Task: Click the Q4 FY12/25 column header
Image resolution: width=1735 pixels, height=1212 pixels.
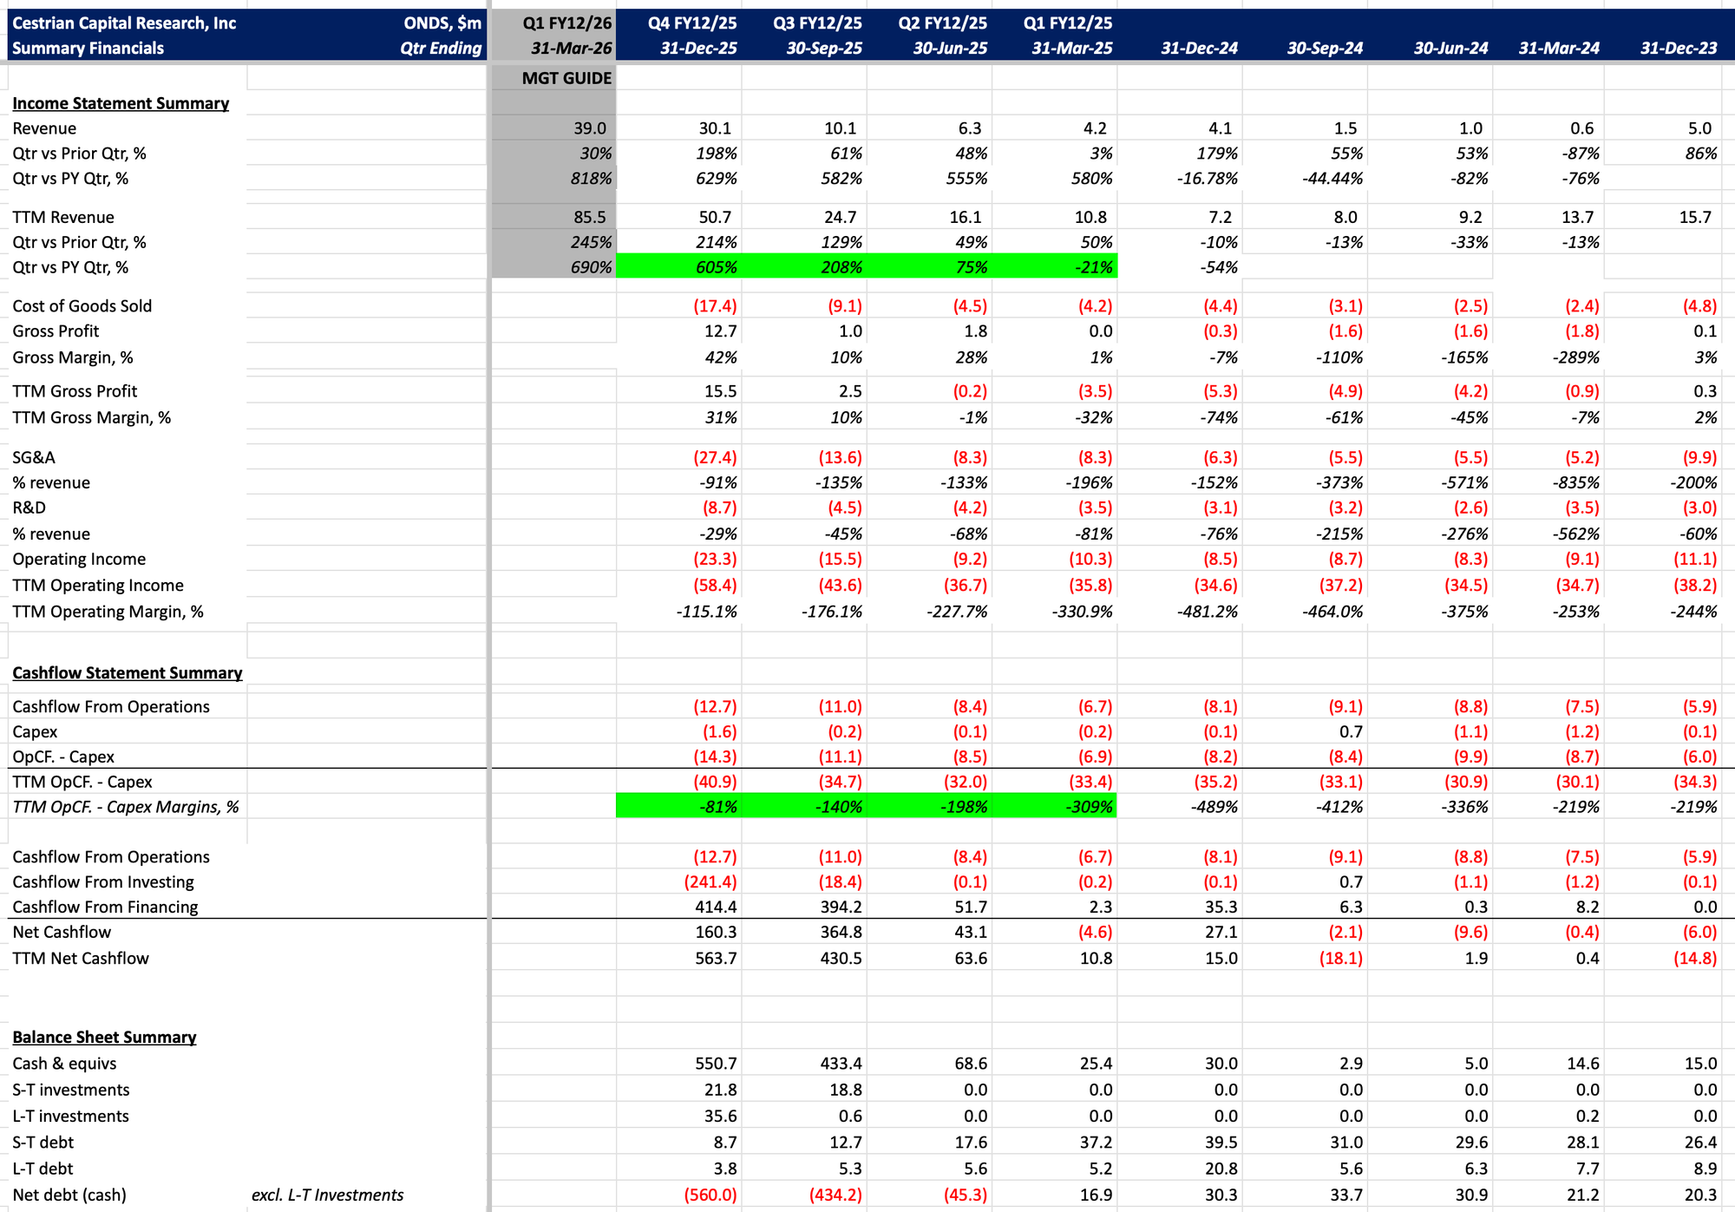Action: pos(691,23)
